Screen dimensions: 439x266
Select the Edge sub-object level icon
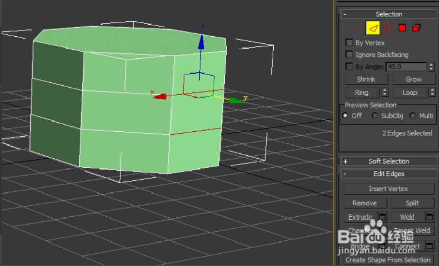point(373,28)
